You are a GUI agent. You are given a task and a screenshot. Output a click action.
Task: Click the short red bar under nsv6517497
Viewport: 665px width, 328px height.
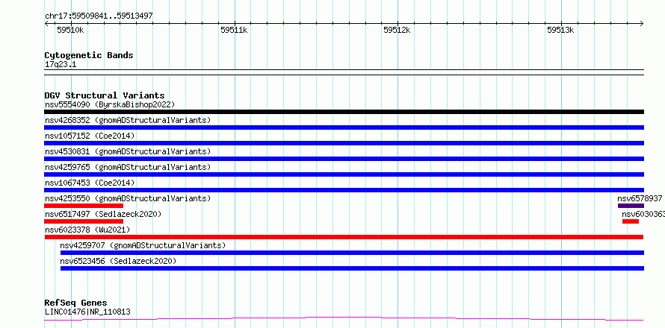pos(84,221)
